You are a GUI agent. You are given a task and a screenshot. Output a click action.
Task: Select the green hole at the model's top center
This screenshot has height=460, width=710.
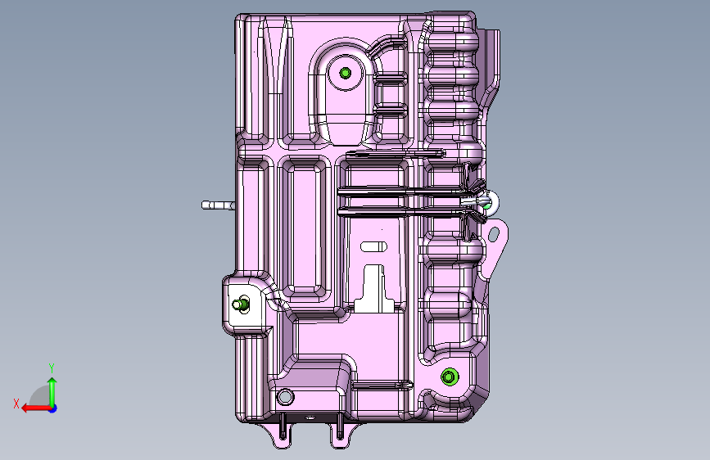click(345, 73)
